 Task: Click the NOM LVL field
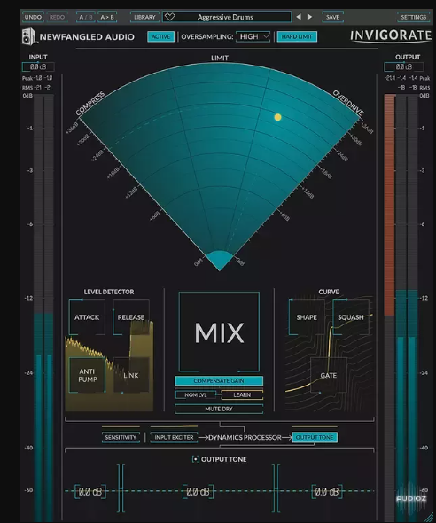tap(196, 394)
